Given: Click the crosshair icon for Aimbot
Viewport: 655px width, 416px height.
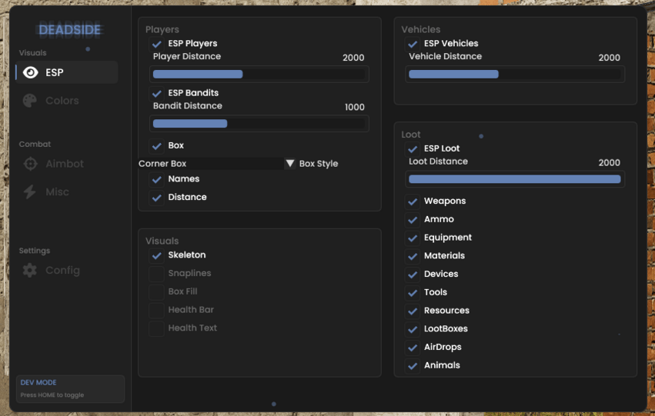Looking at the screenshot, I should 30,164.
